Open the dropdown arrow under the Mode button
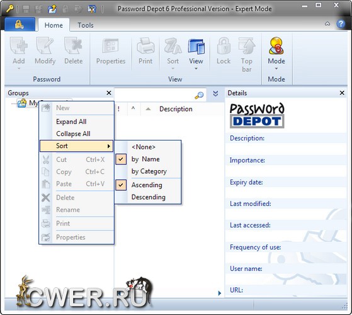Viewport: 352px width, 315px height. [x=276, y=69]
